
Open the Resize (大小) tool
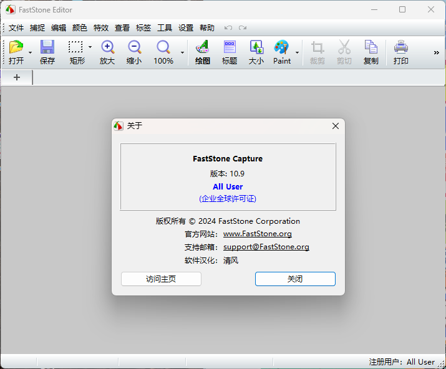point(256,48)
